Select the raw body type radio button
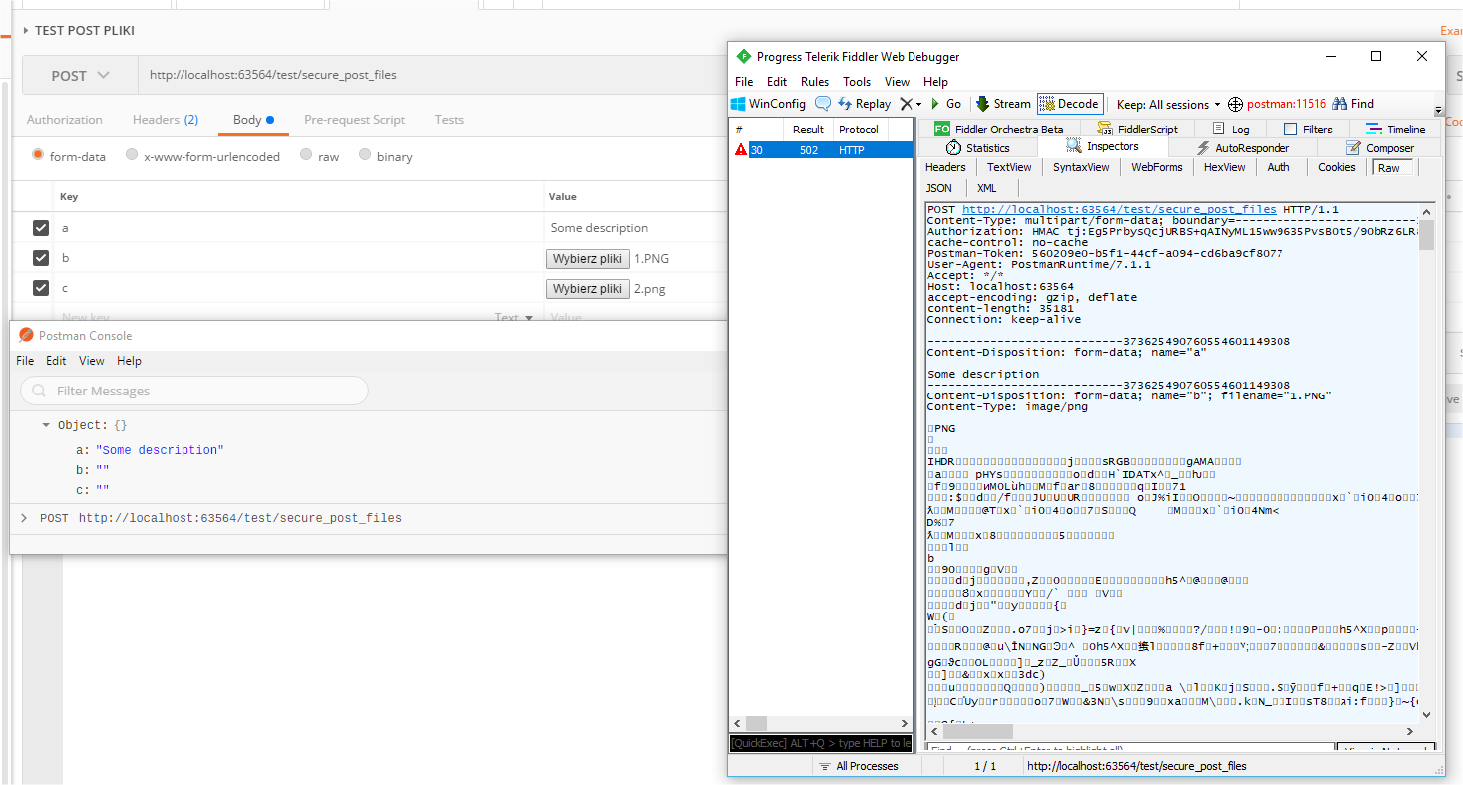The image size is (1463, 785). (x=307, y=156)
